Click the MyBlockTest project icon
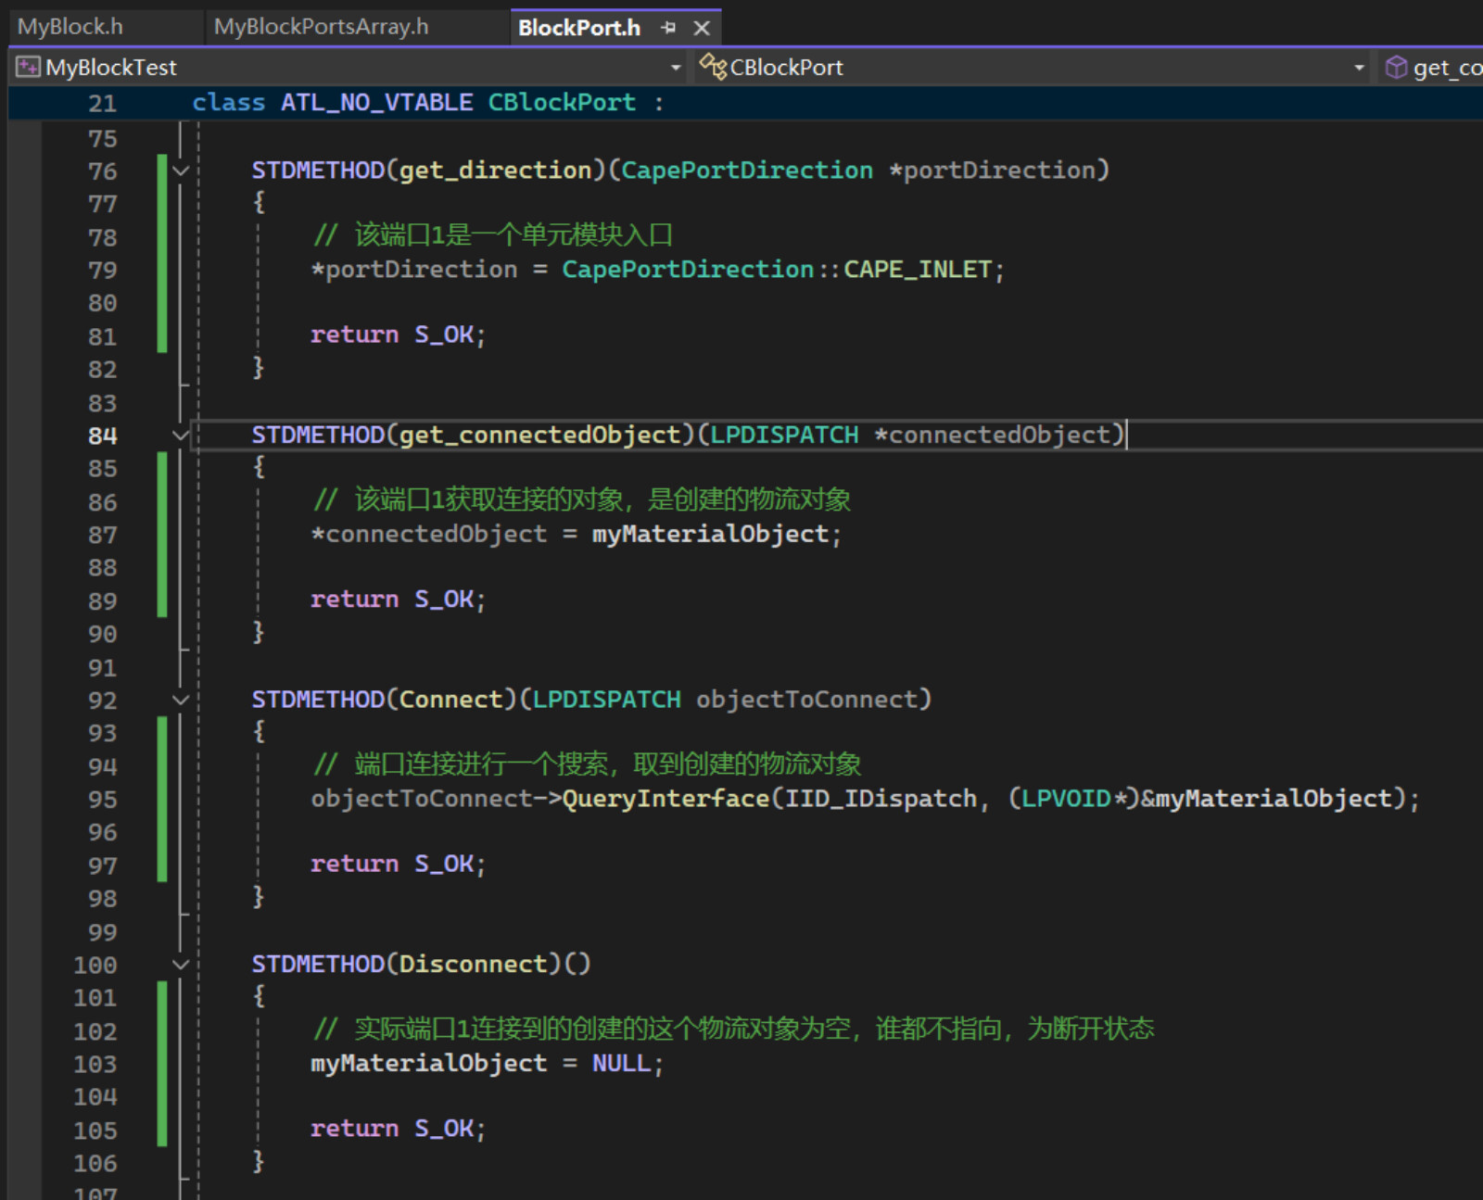The width and height of the screenshot is (1483, 1200). (x=28, y=67)
